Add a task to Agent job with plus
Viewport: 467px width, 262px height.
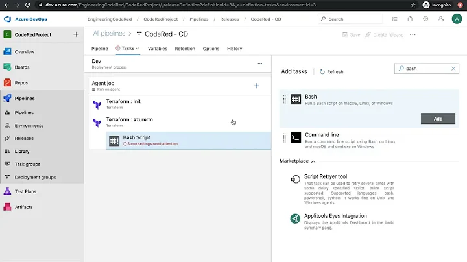pyautogui.click(x=256, y=86)
